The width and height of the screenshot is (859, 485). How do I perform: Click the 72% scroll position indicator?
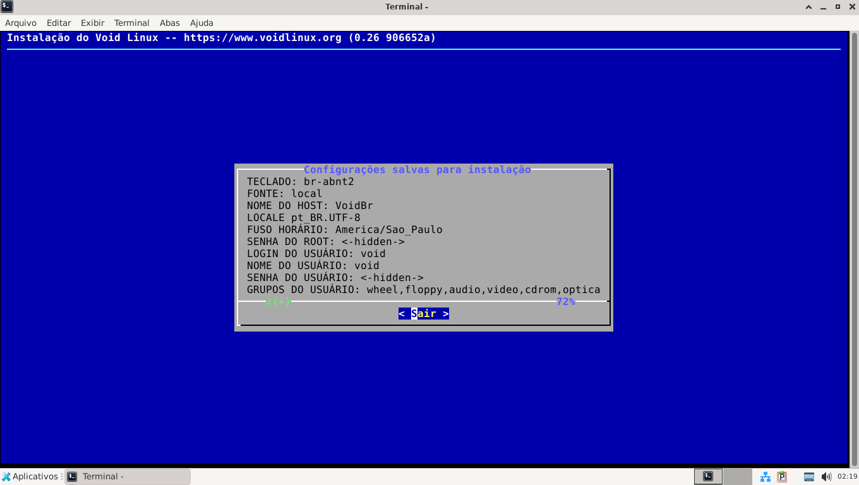566,302
